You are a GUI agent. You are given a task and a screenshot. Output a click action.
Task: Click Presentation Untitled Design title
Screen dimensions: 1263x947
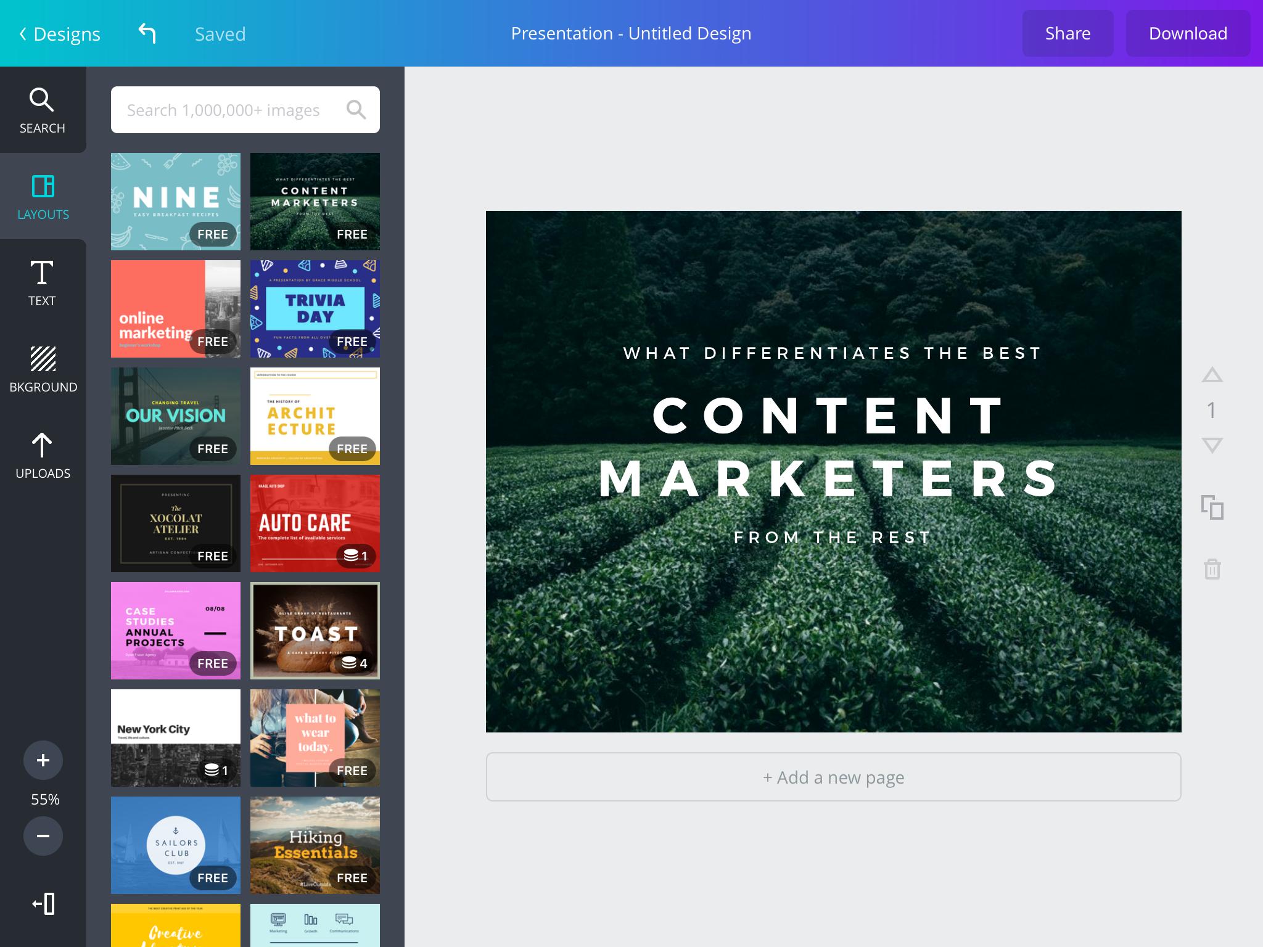pos(631,33)
